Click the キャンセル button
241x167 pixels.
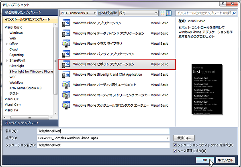[x=225, y=160]
